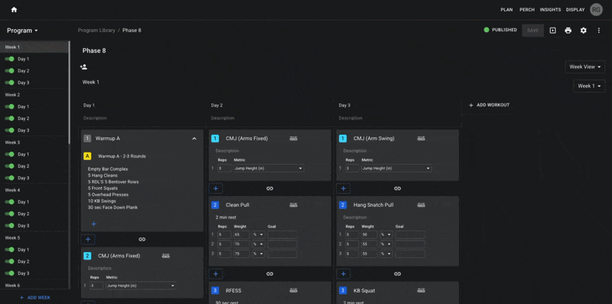Screen dimensions: 612x304
Task: Toggle Week 4 Day 3 switch
Action: [10, 225]
